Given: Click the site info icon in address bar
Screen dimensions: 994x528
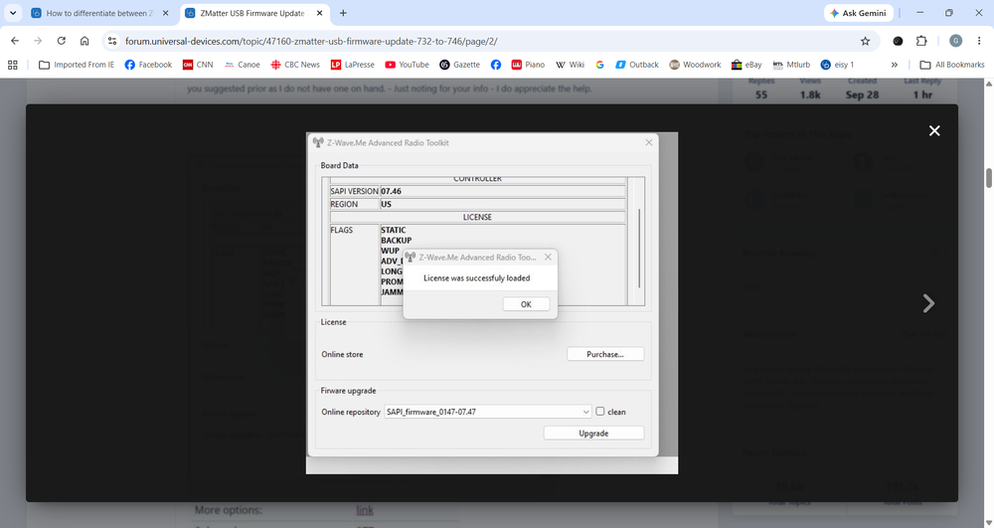Looking at the screenshot, I should tap(112, 41).
